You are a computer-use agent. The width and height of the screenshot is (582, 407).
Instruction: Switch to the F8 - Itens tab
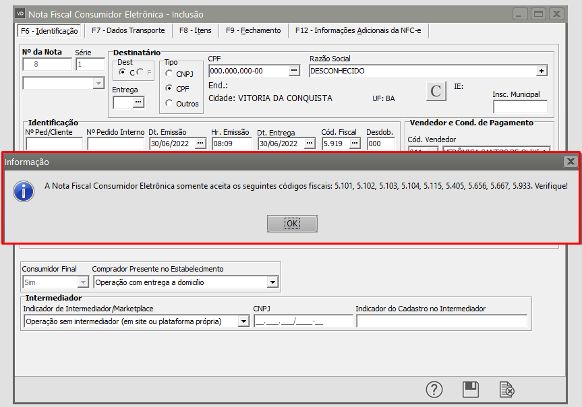195,30
